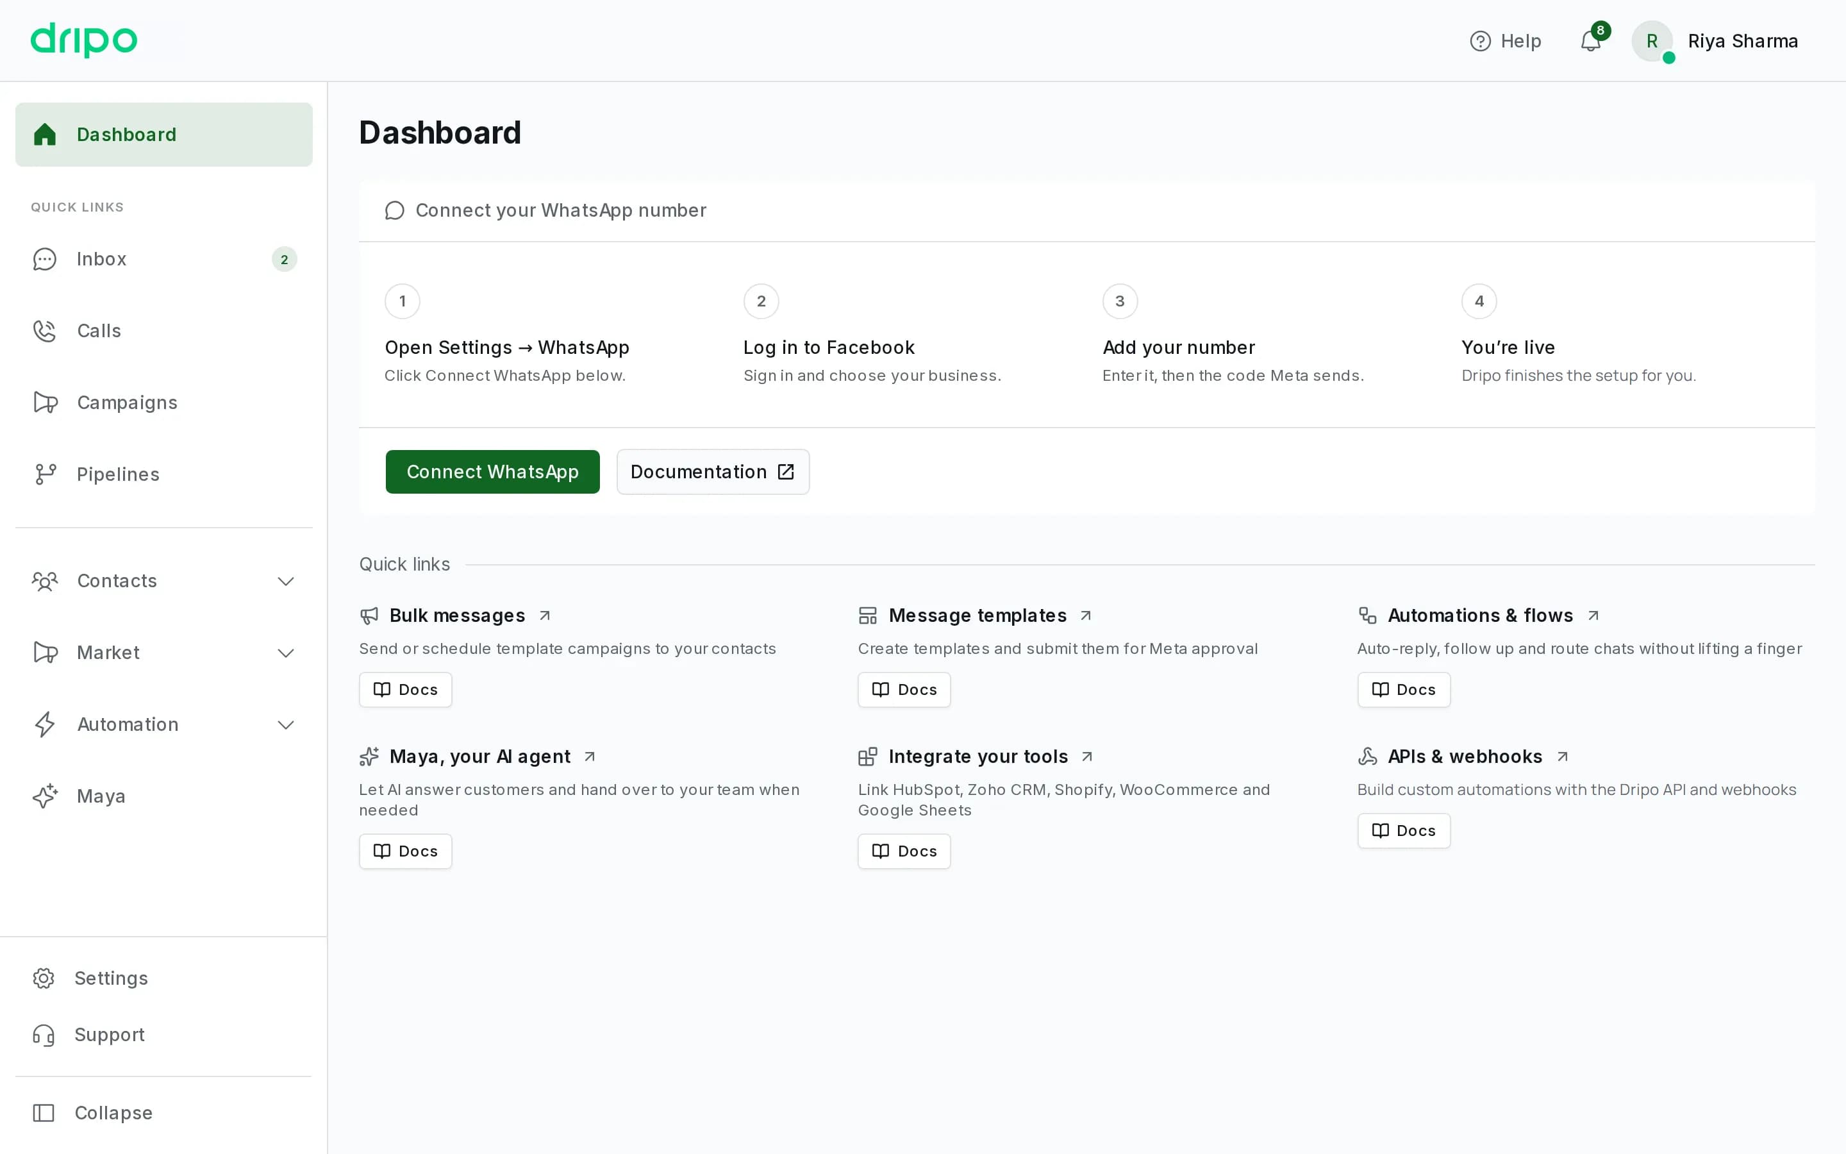Open Inbox from the sidebar
The width and height of the screenshot is (1846, 1154).
164,260
